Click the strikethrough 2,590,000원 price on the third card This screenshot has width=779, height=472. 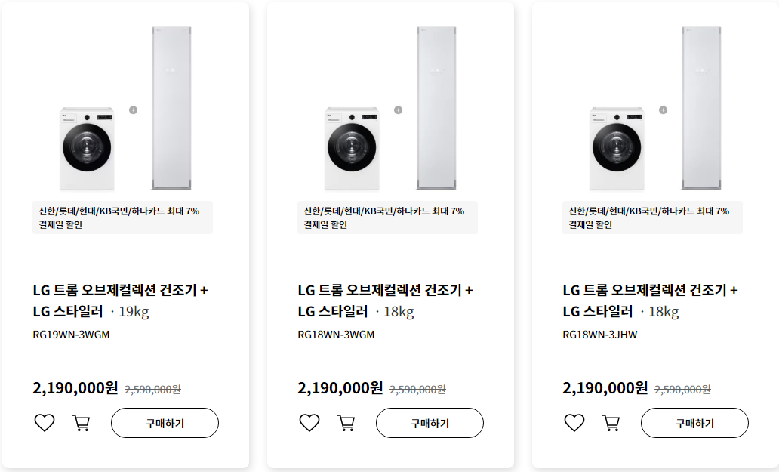[682, 390]
